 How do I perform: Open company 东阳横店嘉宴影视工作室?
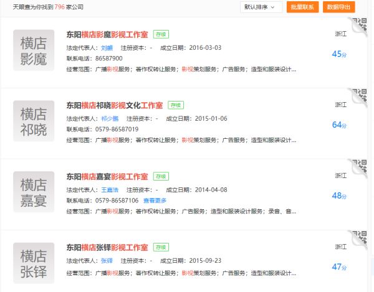coord(107,176)
